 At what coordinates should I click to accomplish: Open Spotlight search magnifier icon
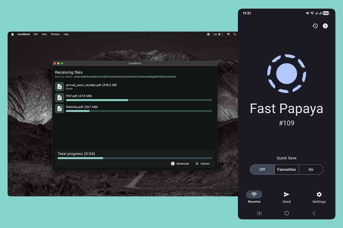coord(235,34)
